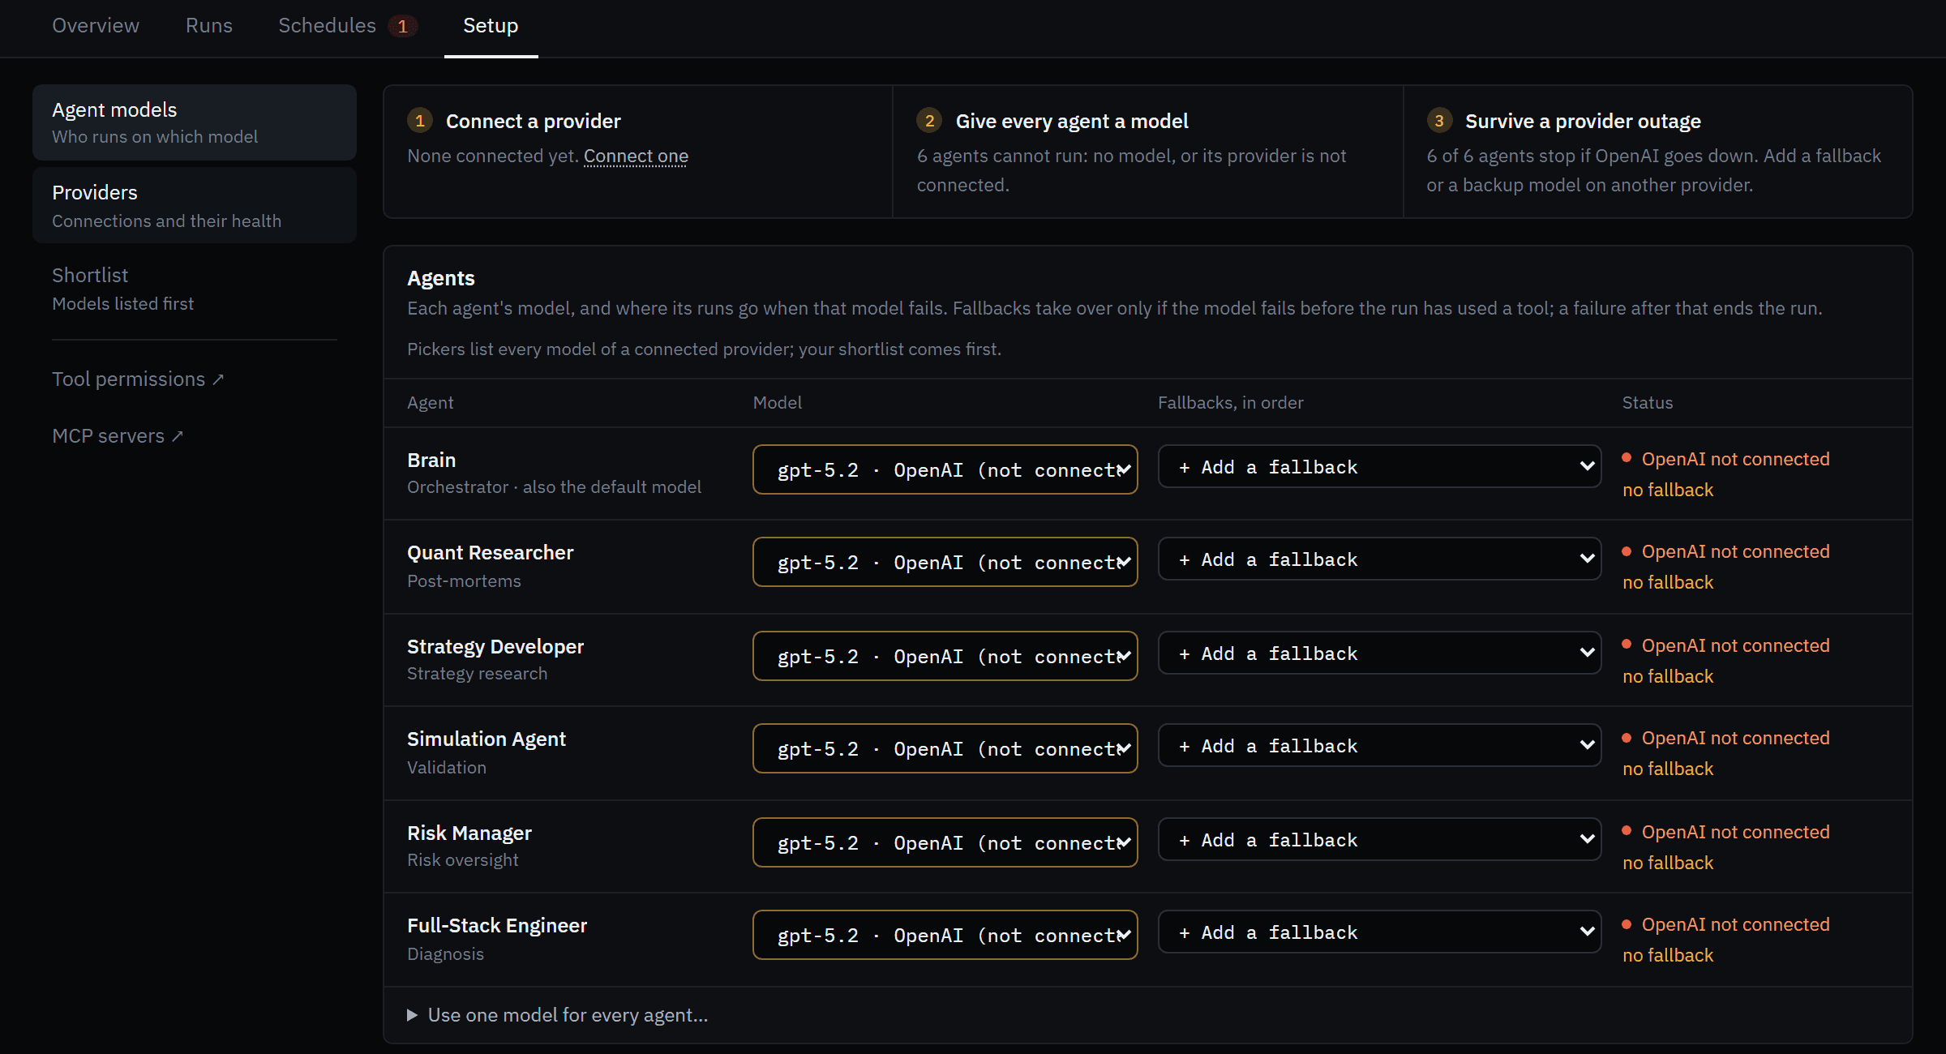Open Quant Researcher model dropdown

coord(945,562)
